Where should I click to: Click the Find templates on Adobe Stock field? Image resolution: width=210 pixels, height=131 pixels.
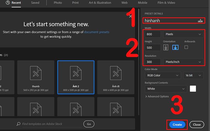[52, 124]
